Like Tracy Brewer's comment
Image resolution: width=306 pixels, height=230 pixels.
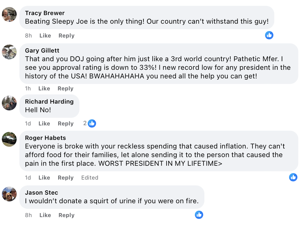[45, 36]
